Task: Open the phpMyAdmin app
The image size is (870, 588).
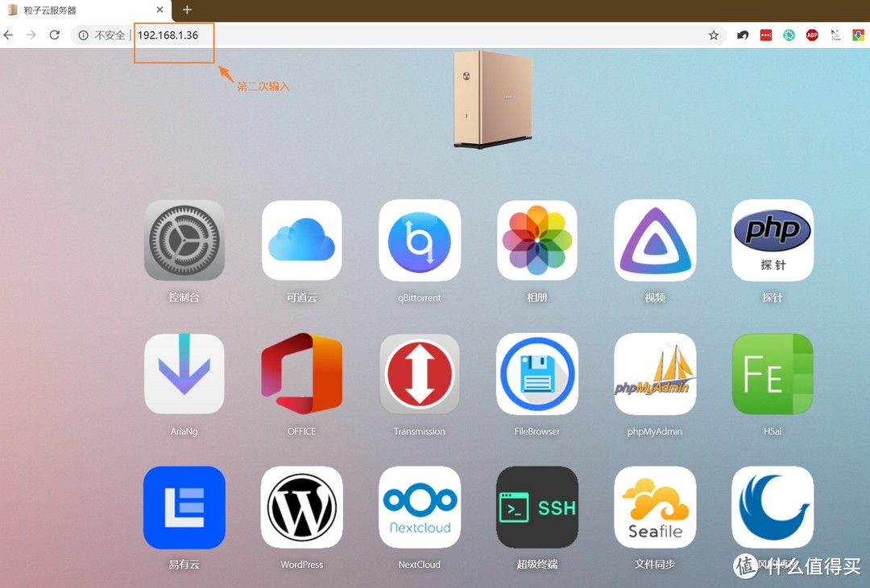Action: [654, 374]
